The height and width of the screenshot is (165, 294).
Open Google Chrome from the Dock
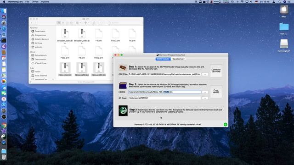coord(4,126)
